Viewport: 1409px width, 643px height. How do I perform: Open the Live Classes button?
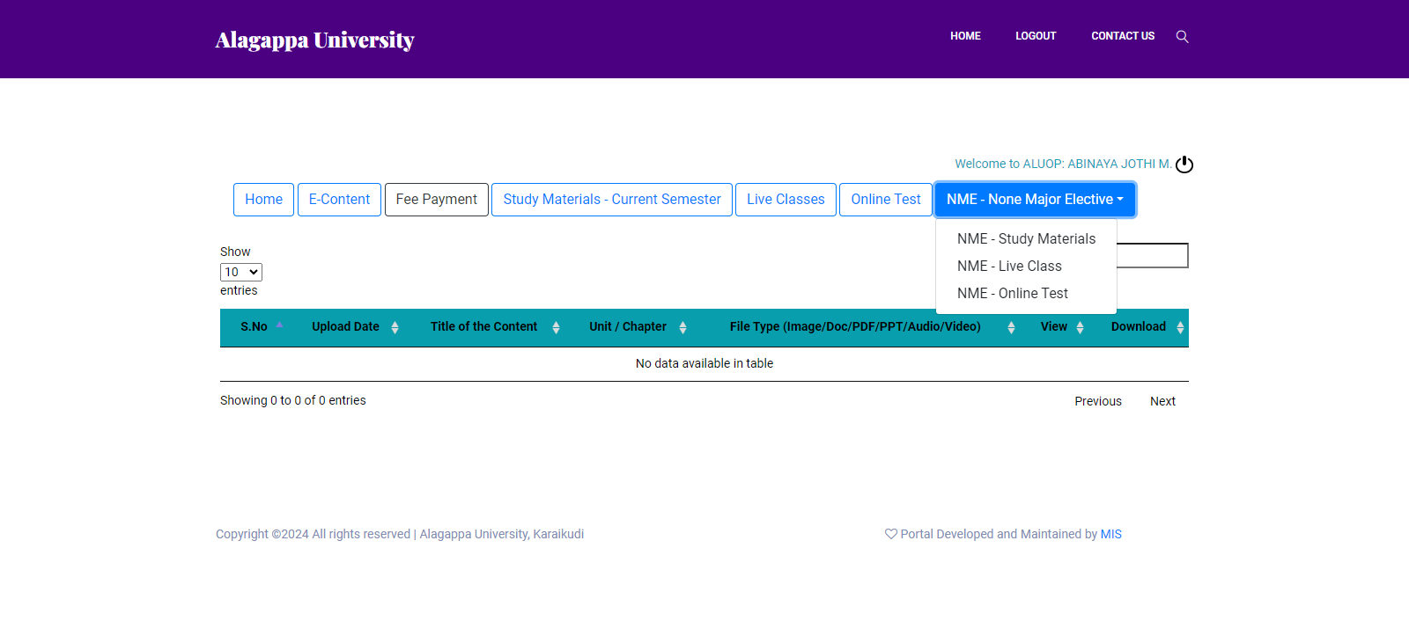pyautogui.click(x=786, y=200)
